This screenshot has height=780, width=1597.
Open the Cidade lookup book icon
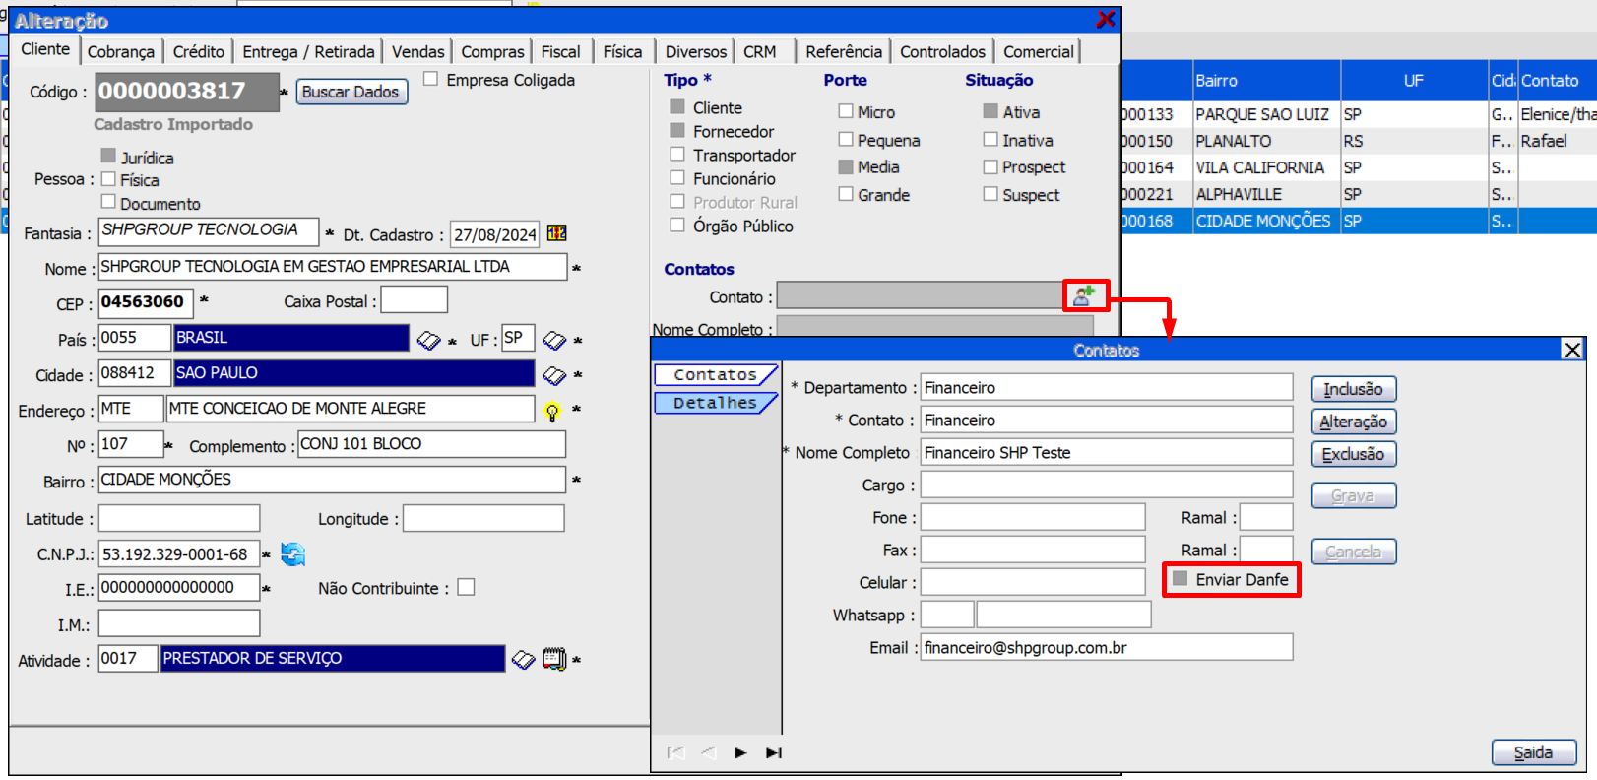click(x=554, y=375)
